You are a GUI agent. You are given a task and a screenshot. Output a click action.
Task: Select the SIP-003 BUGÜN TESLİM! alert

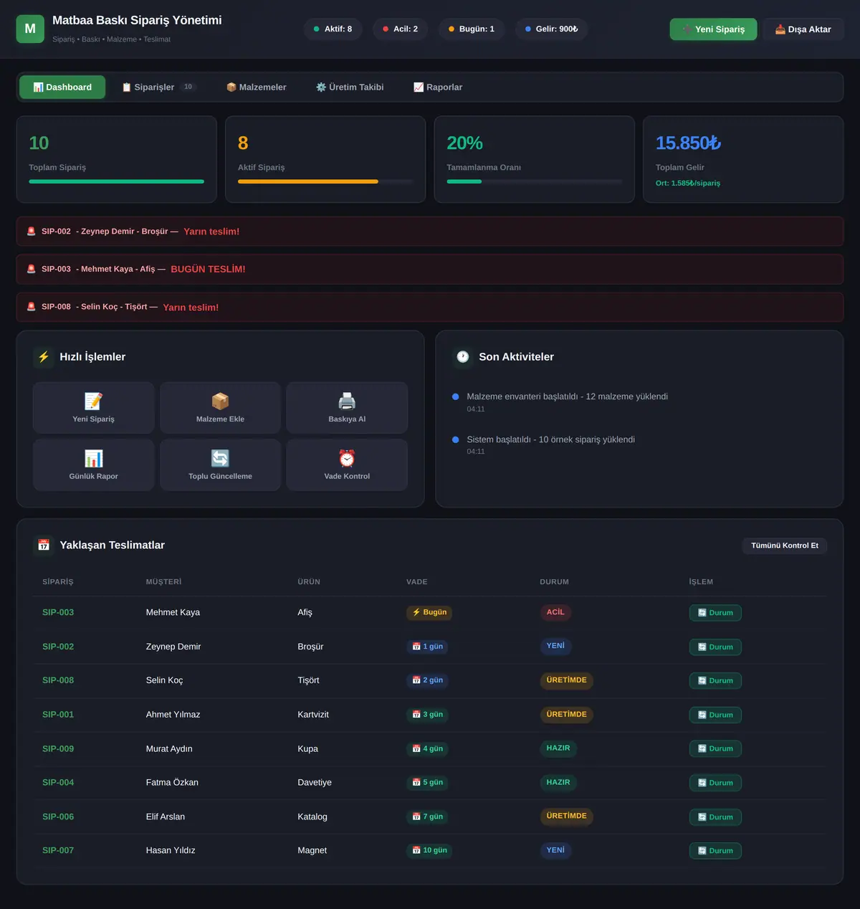click(x=430, y=269)
